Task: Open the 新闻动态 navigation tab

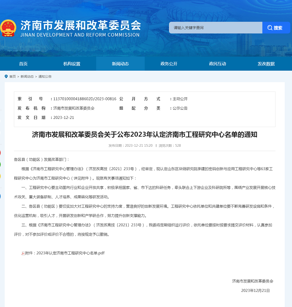Action: 120,64
